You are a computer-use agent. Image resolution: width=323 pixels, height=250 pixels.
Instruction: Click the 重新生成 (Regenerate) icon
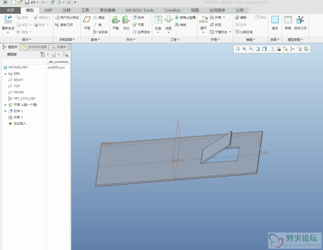[8, 20]
